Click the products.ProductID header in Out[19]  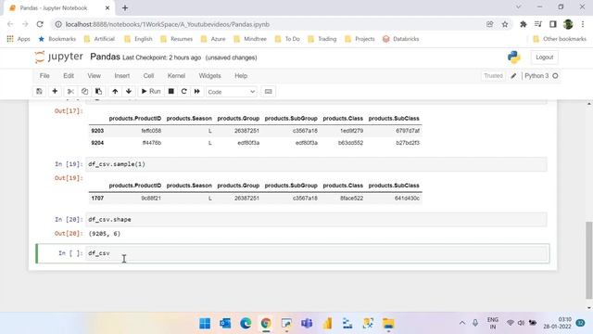(135, 186)
